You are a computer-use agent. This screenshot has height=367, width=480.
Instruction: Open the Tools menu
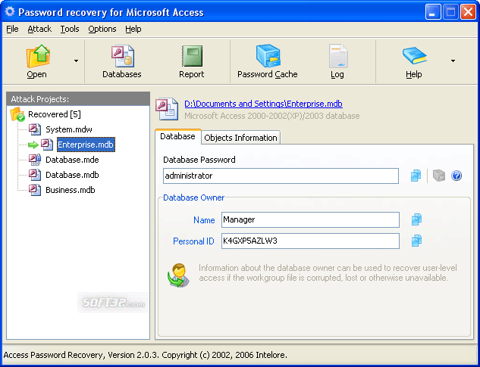click(70, 29)
